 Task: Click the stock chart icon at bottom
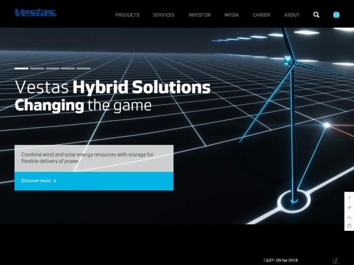[x=336, y=259]
